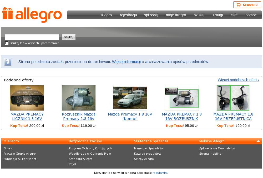The width and height of the screenshot is (263, 178).
Task: Open the cafe menu item
Action: [234, 15]
